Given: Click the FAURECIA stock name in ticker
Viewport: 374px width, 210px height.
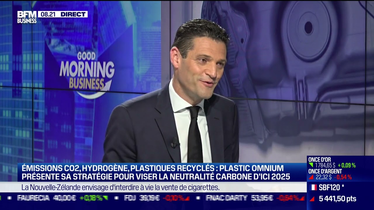Looking at the screenshot, I should (33, 198).
